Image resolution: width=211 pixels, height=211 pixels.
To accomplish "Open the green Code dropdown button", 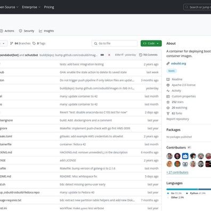I will pyautogui.click(x=151, y=43).
